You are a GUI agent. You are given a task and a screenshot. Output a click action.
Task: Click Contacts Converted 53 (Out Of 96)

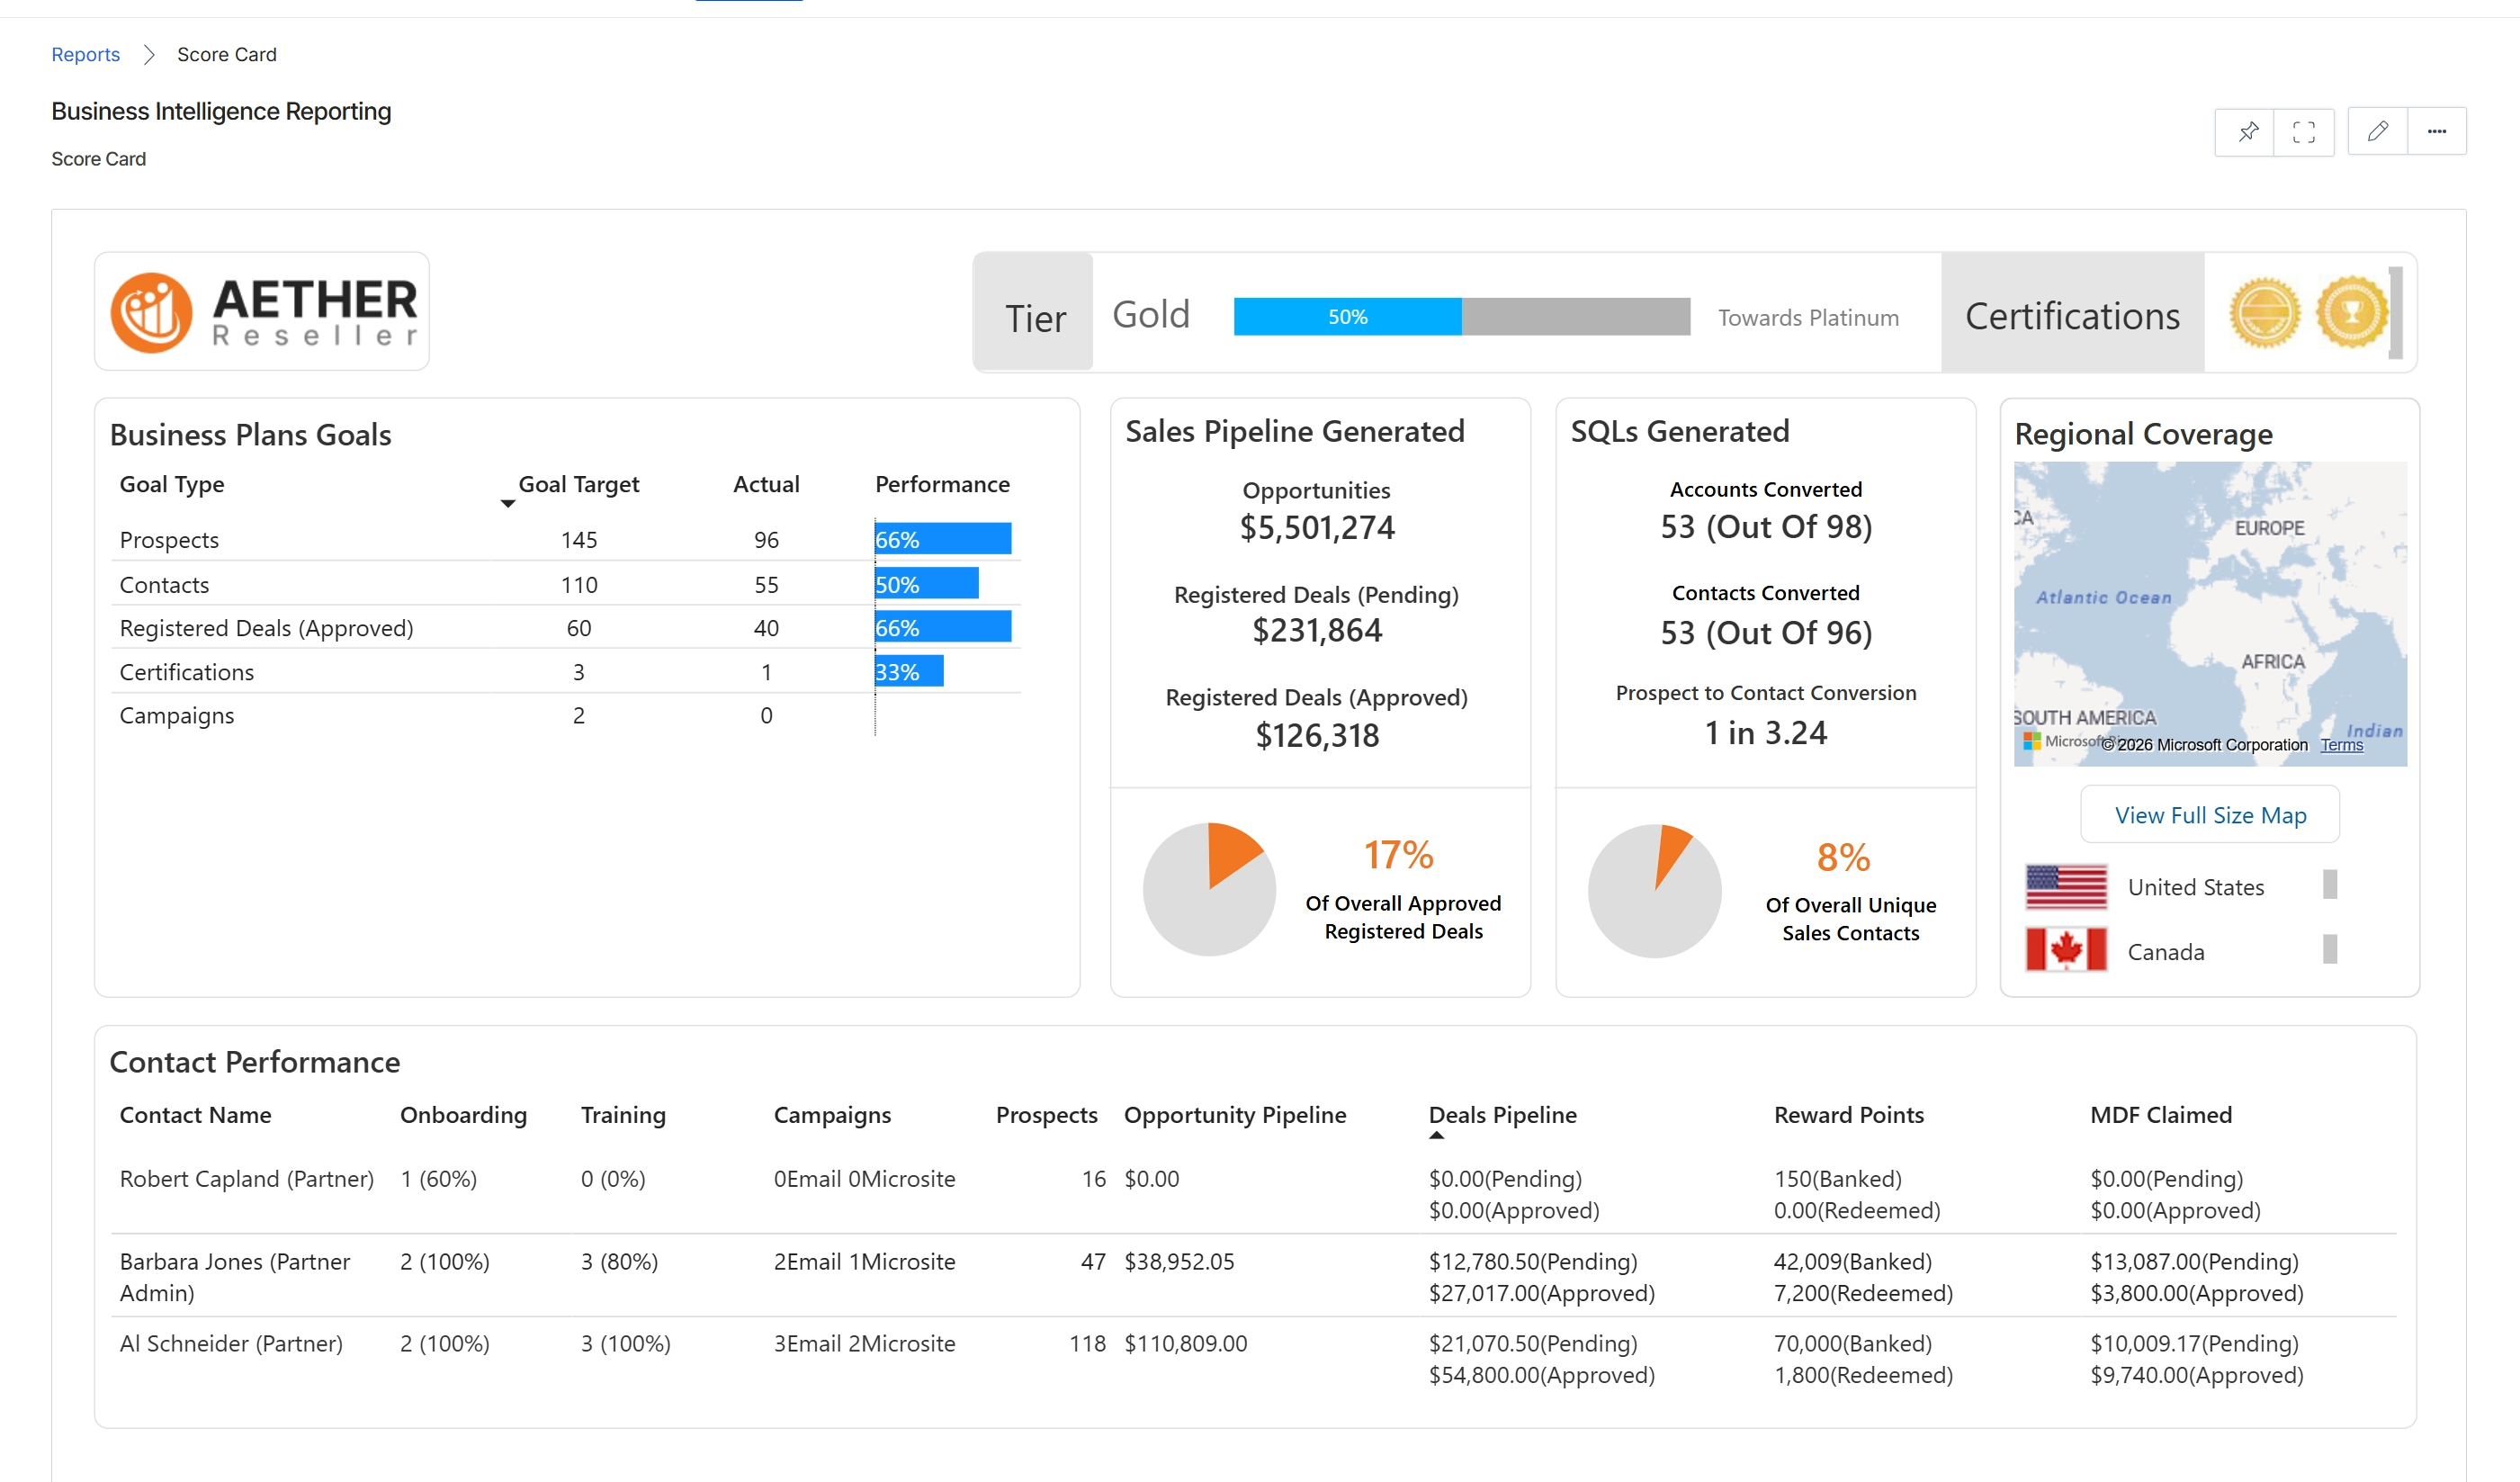tap(1766, 633)
